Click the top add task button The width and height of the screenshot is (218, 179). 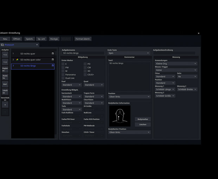tap(5, 55)
